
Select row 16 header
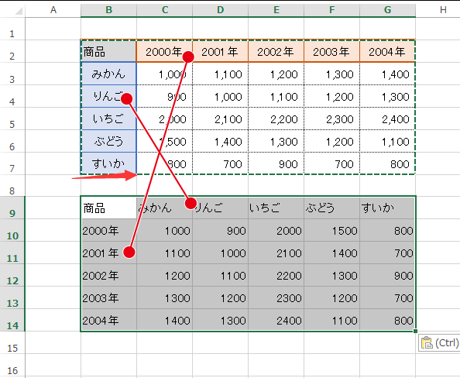12,366
